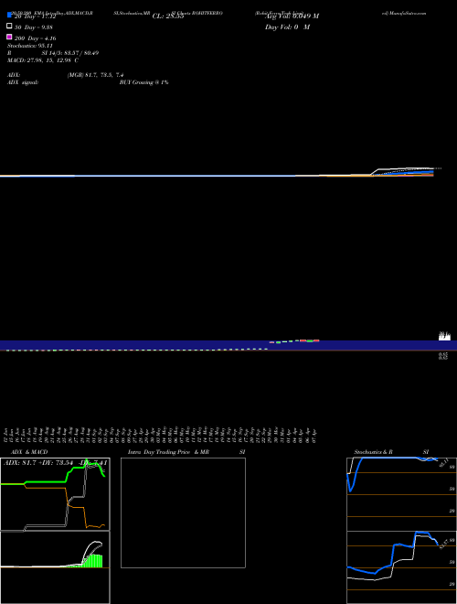Click the white moving average line on the main chart
This screenshot has height=604, width=457.
click(404, 168)
